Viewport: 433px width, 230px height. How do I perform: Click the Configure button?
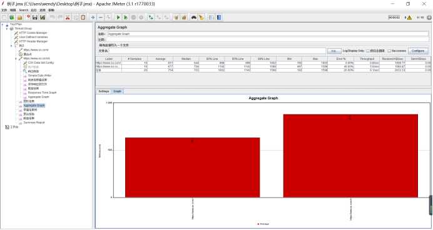(x=418, y=51)
